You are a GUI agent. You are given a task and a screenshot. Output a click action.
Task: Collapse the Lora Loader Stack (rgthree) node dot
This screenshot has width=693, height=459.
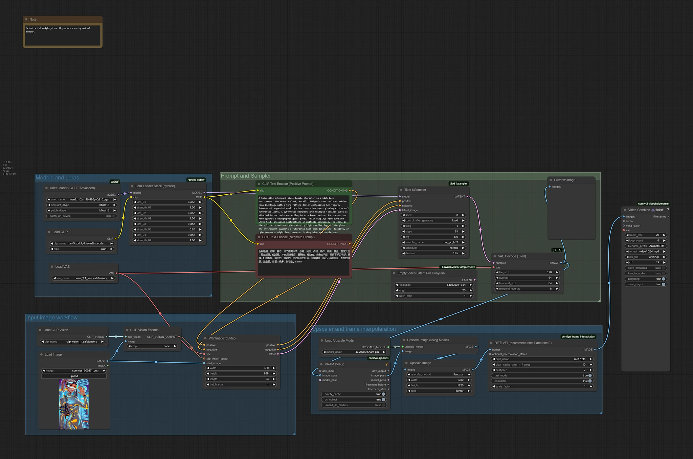pos(132,186)
